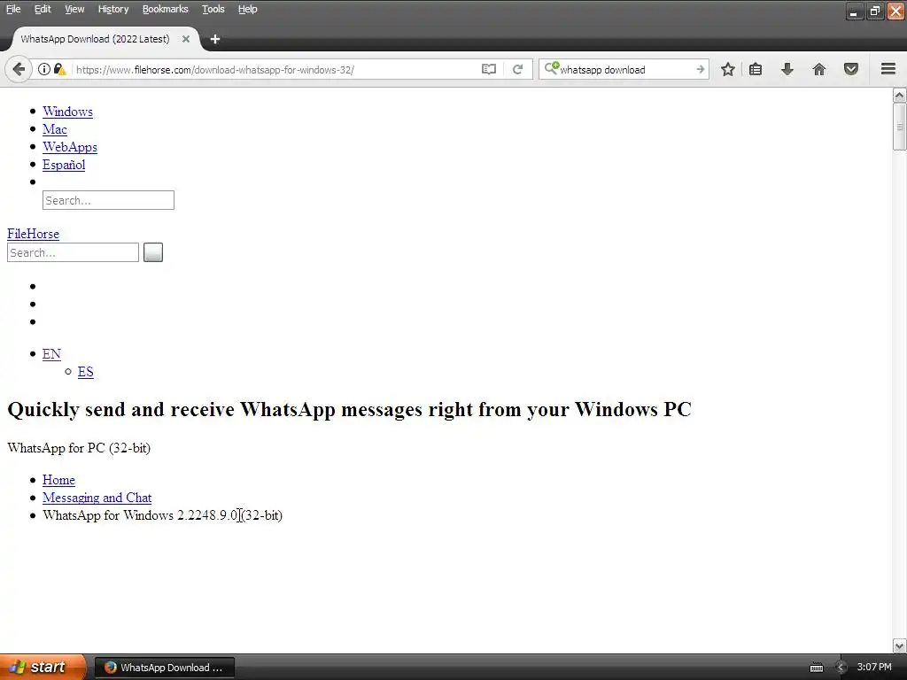Reload the current page
The width and height of the screenshot is (907, 680).
click(x=517, y=69)
